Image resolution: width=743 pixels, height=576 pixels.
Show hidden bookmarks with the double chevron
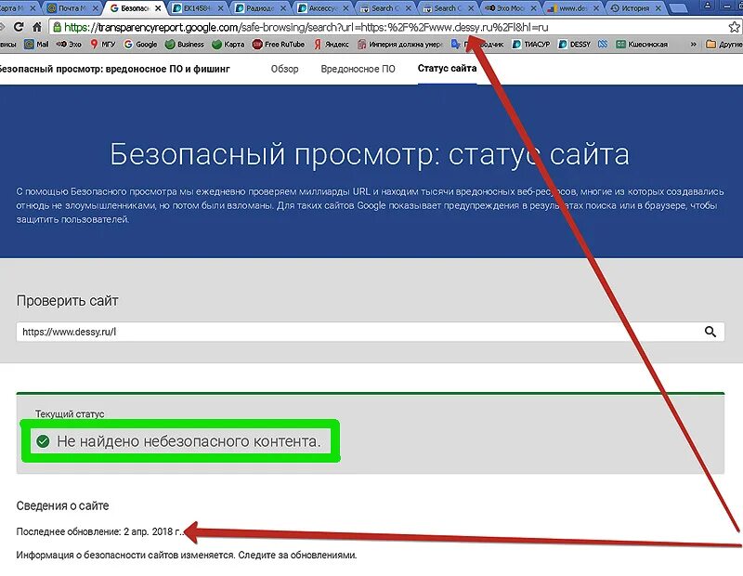click(693, 44)
